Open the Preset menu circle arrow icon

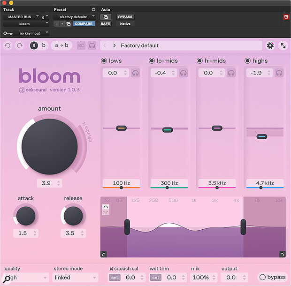tap(93, 9)
